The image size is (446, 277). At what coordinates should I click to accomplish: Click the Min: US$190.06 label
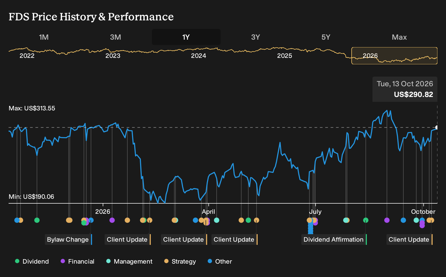click(x=31, y=197)
